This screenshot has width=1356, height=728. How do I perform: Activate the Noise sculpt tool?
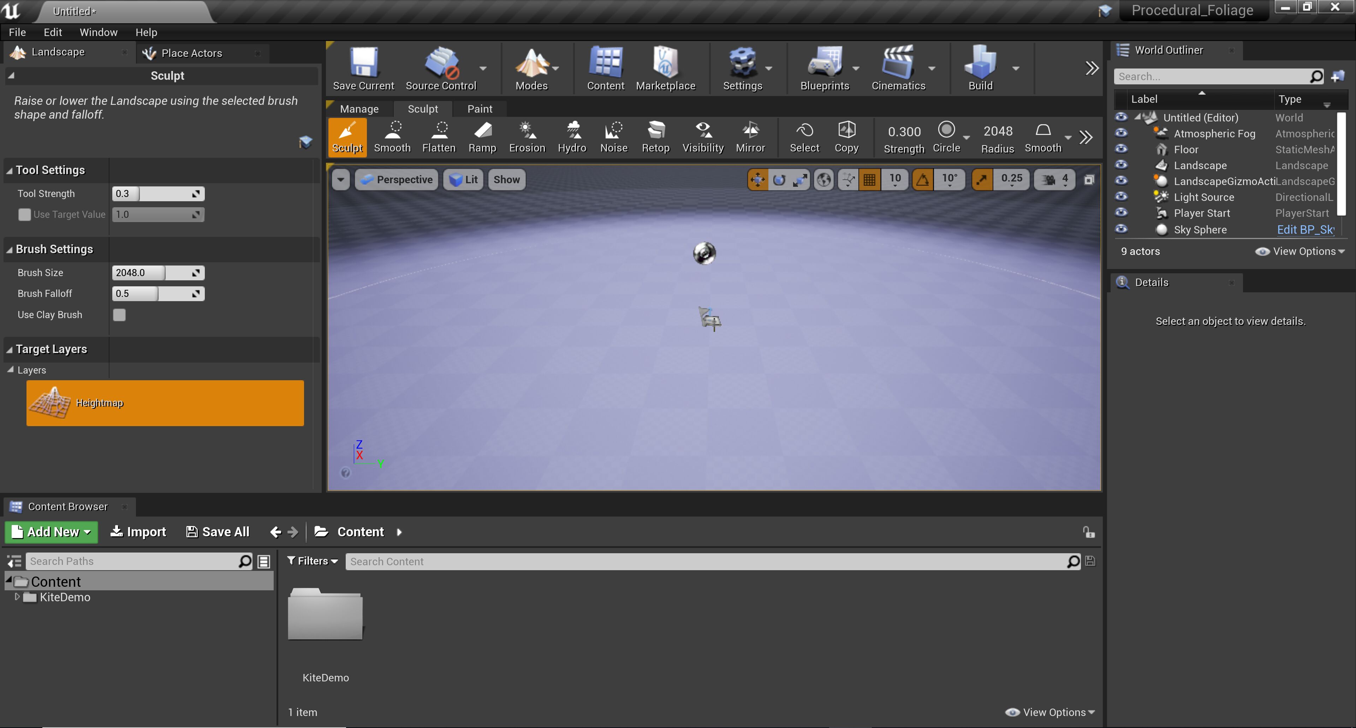[x=614, y=136]
